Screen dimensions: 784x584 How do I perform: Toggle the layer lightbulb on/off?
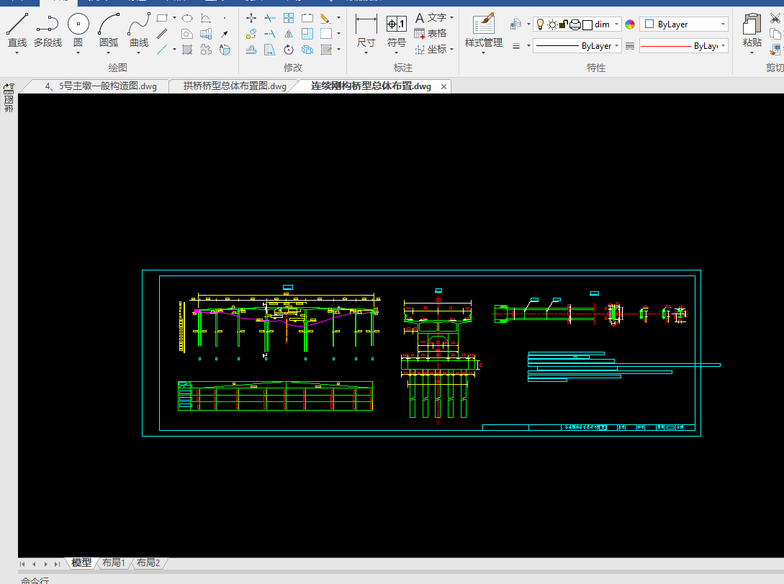click(540, 24)
